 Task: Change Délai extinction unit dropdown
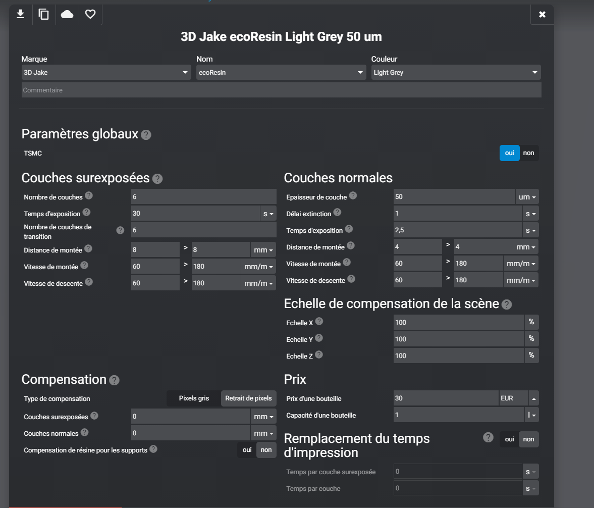point(530,214)
